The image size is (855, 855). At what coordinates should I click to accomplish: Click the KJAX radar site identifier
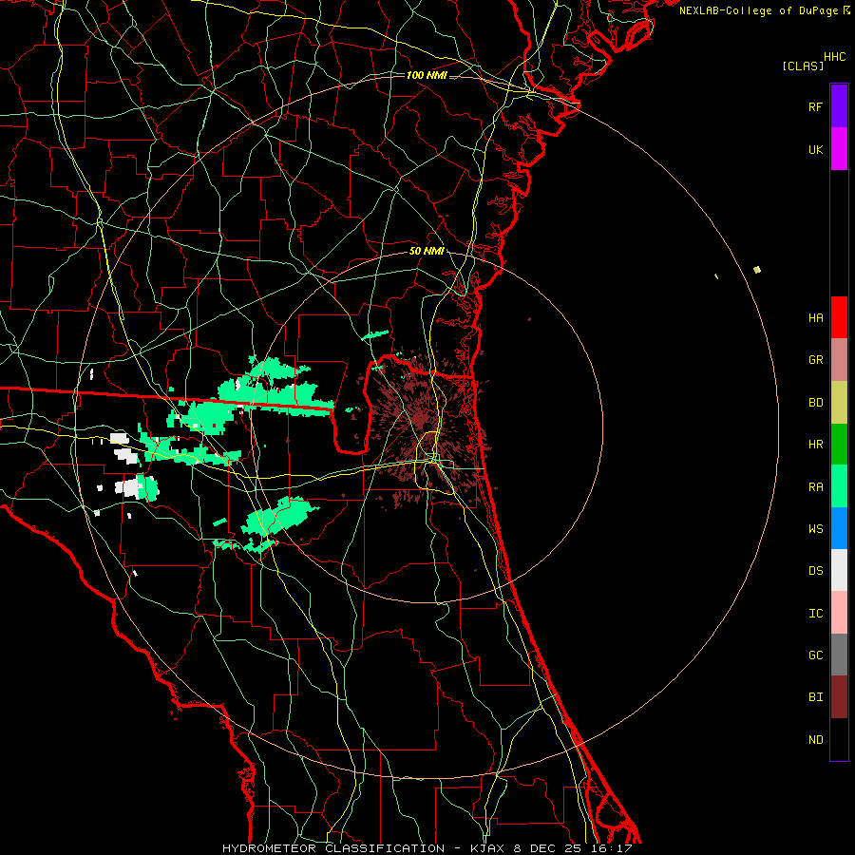pyautogui.click(x=487, y=848)
